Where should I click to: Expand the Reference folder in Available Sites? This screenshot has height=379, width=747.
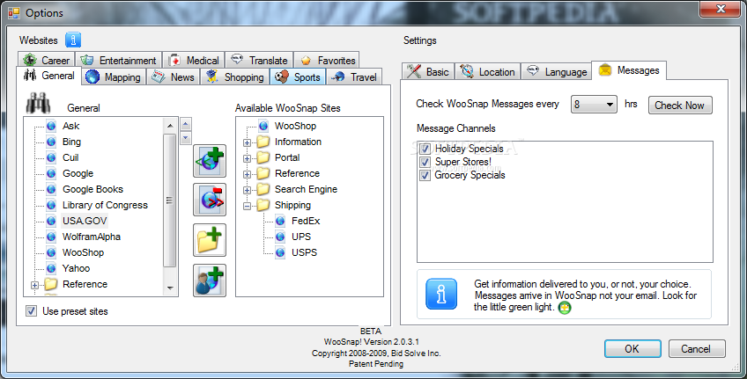coord(247,174)
